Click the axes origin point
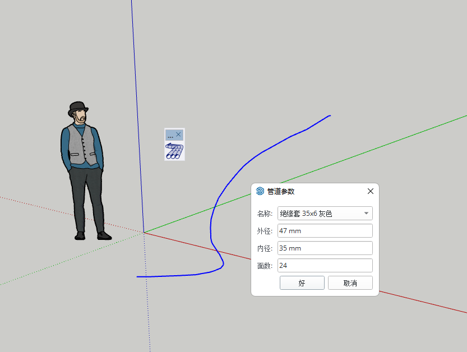Screen dimensions: 467x352 click(x=144, y=232)
